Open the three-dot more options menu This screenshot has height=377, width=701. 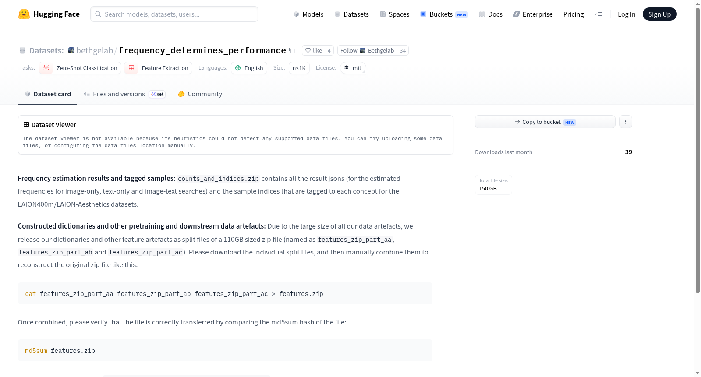tap(626, 122)
